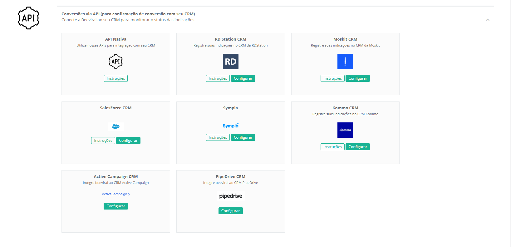
Task: Collapse the Conversões via API section
Action: [x=488, y=20]
